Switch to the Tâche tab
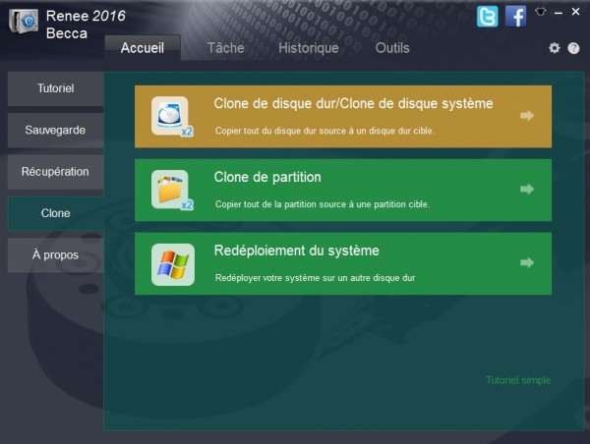Image resolution: width=590 pixels, height=444 pixels. coord(226,48)
